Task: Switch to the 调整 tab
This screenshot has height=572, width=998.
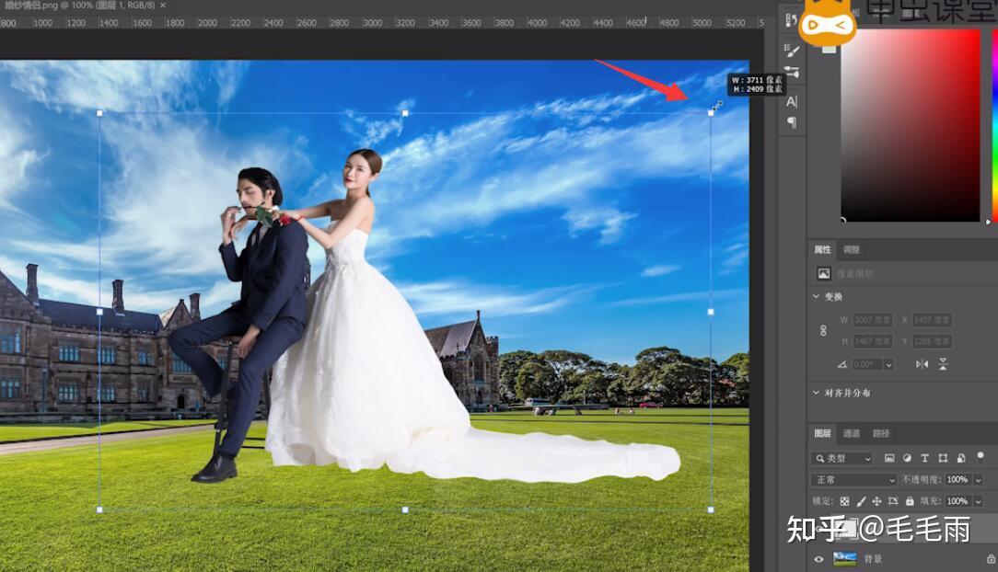Action: [x=851, y=250]
